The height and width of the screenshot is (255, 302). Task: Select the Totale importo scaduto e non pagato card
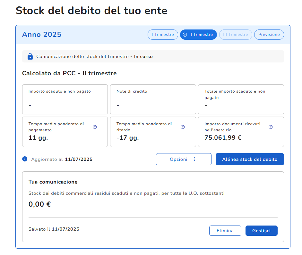(241, 99)
